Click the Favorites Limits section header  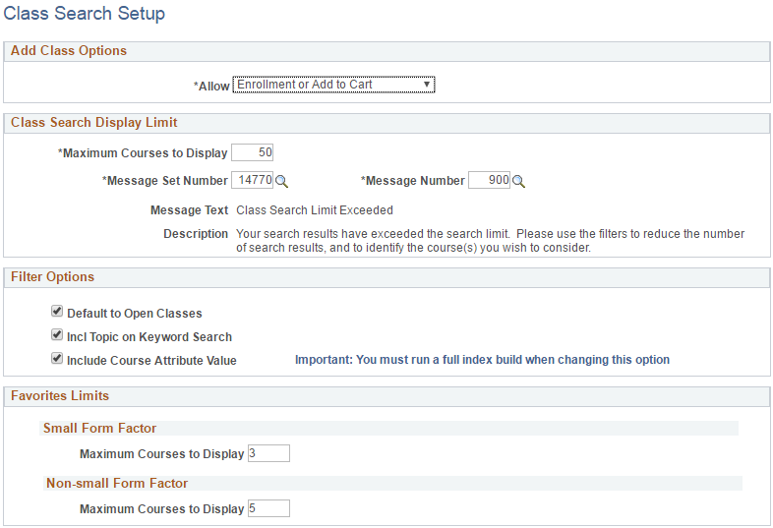tap(60, 396)
